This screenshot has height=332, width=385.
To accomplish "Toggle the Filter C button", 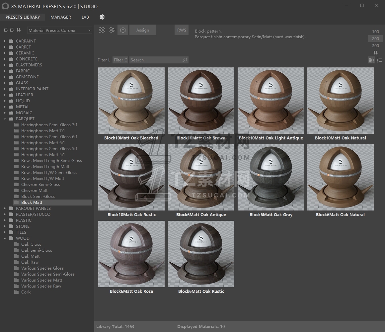I will pyautogui.click(x=120, y=60).
